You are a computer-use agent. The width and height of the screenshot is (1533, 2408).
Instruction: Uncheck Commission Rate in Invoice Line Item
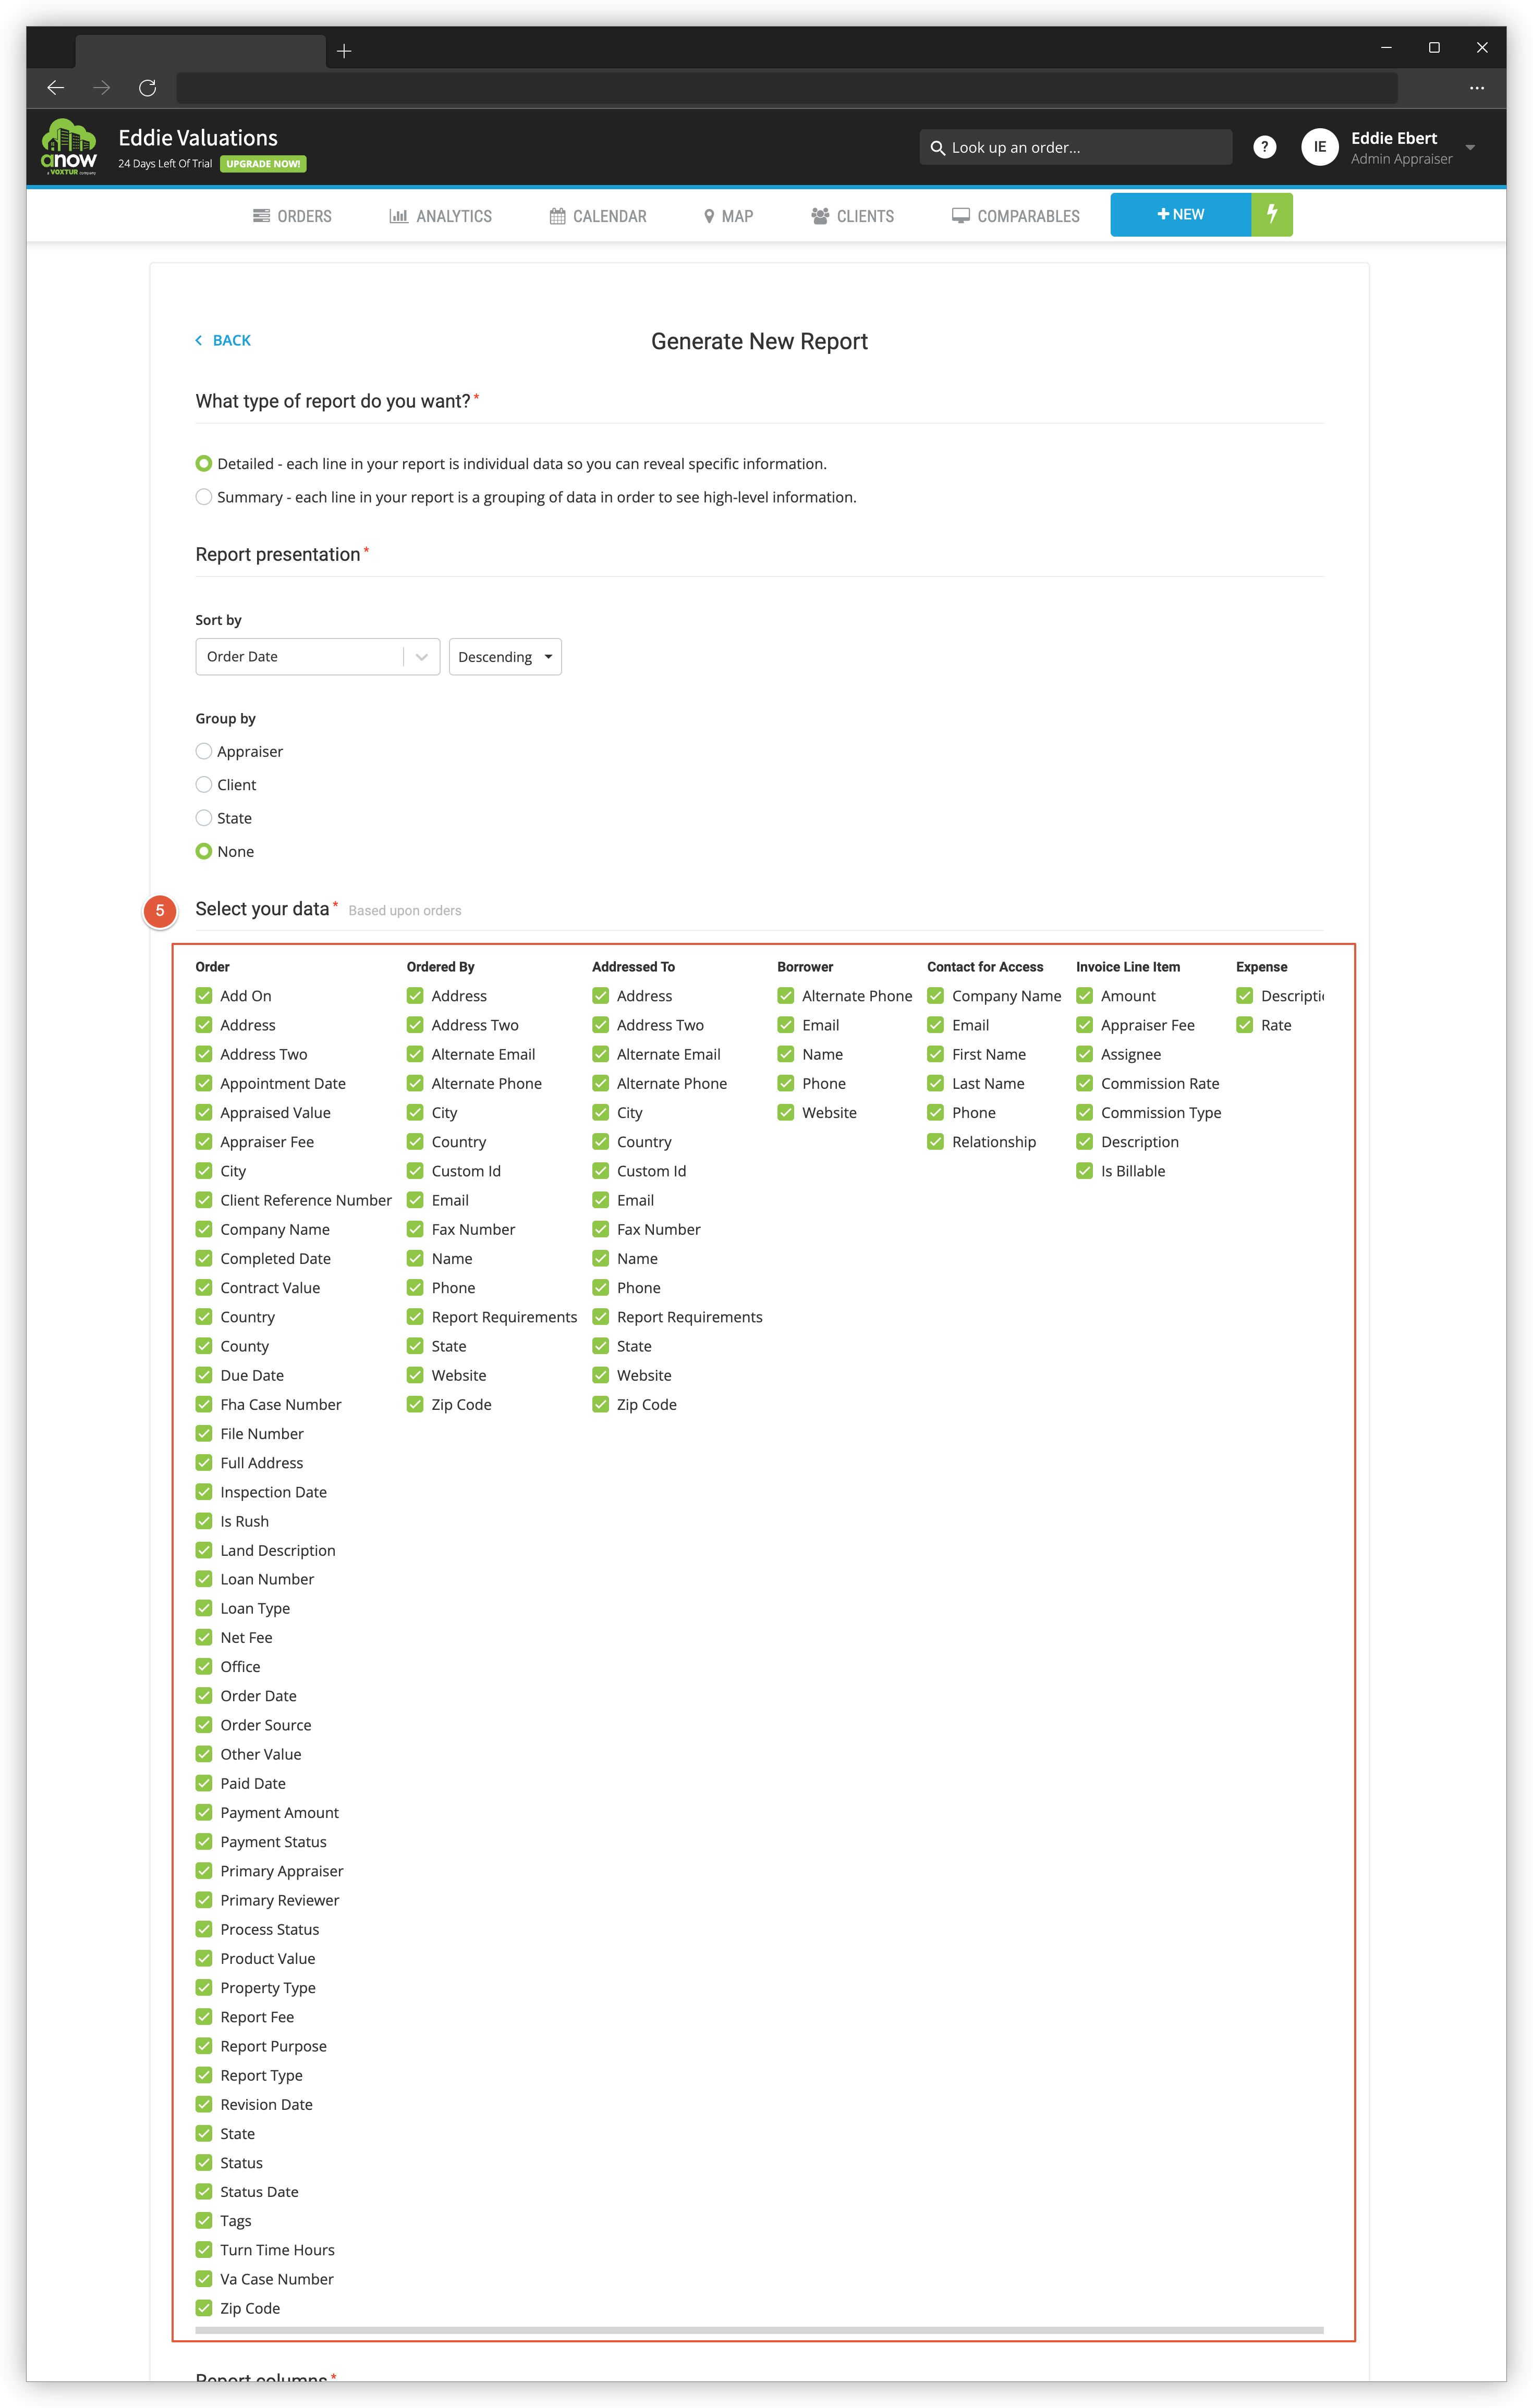point(1085,1083)
